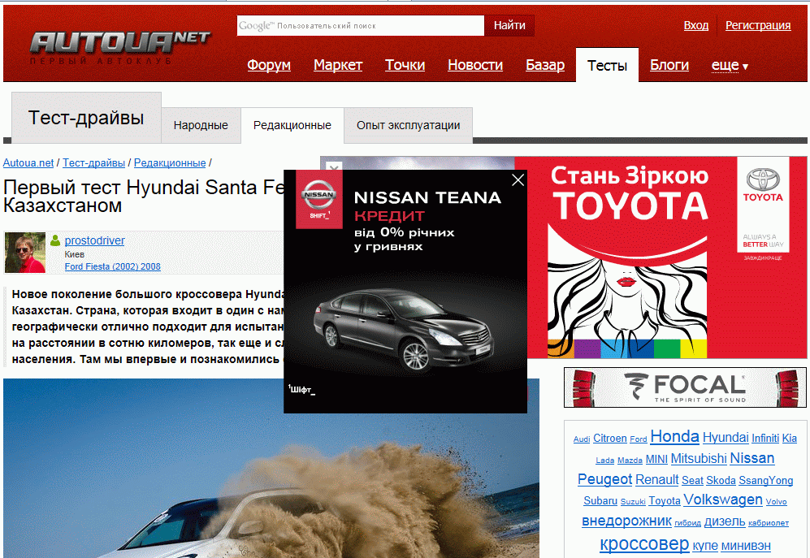
Task: Select the Subaru tag
Action: (600, 501)
